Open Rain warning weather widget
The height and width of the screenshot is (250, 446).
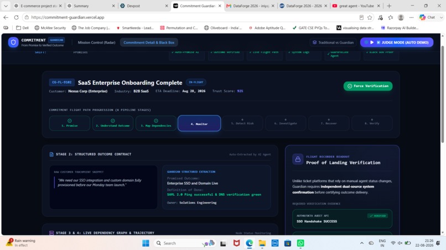click(22, 243)
